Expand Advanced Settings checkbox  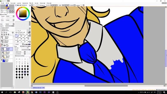tap(16, 56)
